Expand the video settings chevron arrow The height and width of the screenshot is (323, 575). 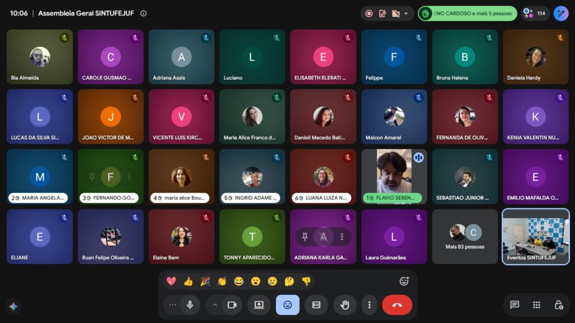click(215, 305)
